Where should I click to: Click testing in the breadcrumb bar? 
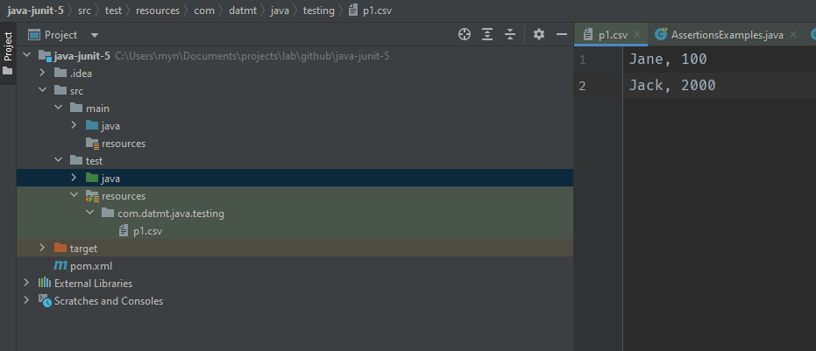[x=318, y=11]
